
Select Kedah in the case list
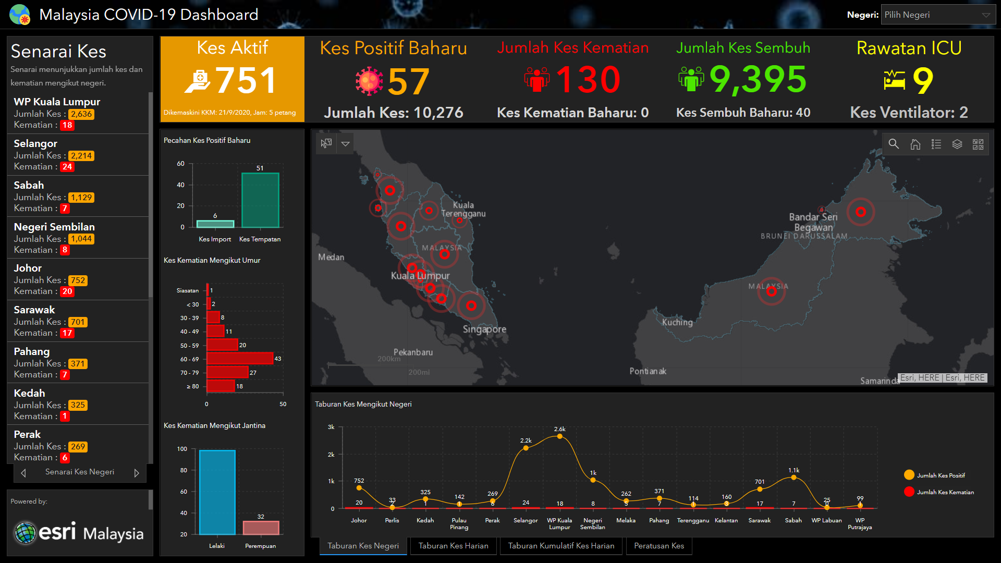coord(78,404)
